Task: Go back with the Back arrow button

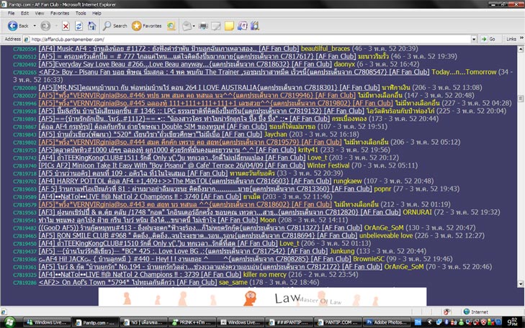Action: pos(18,26)
